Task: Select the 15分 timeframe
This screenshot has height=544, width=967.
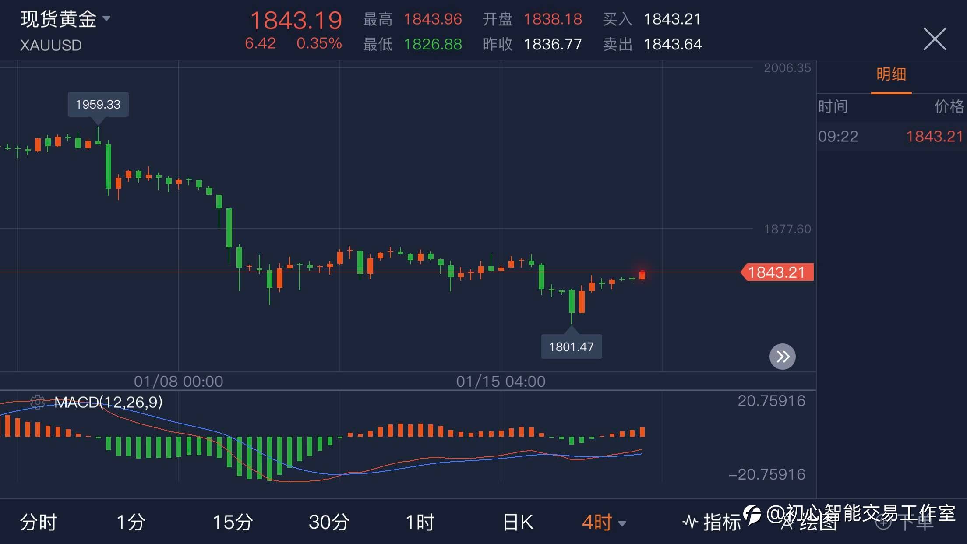Action: [233, 522]
